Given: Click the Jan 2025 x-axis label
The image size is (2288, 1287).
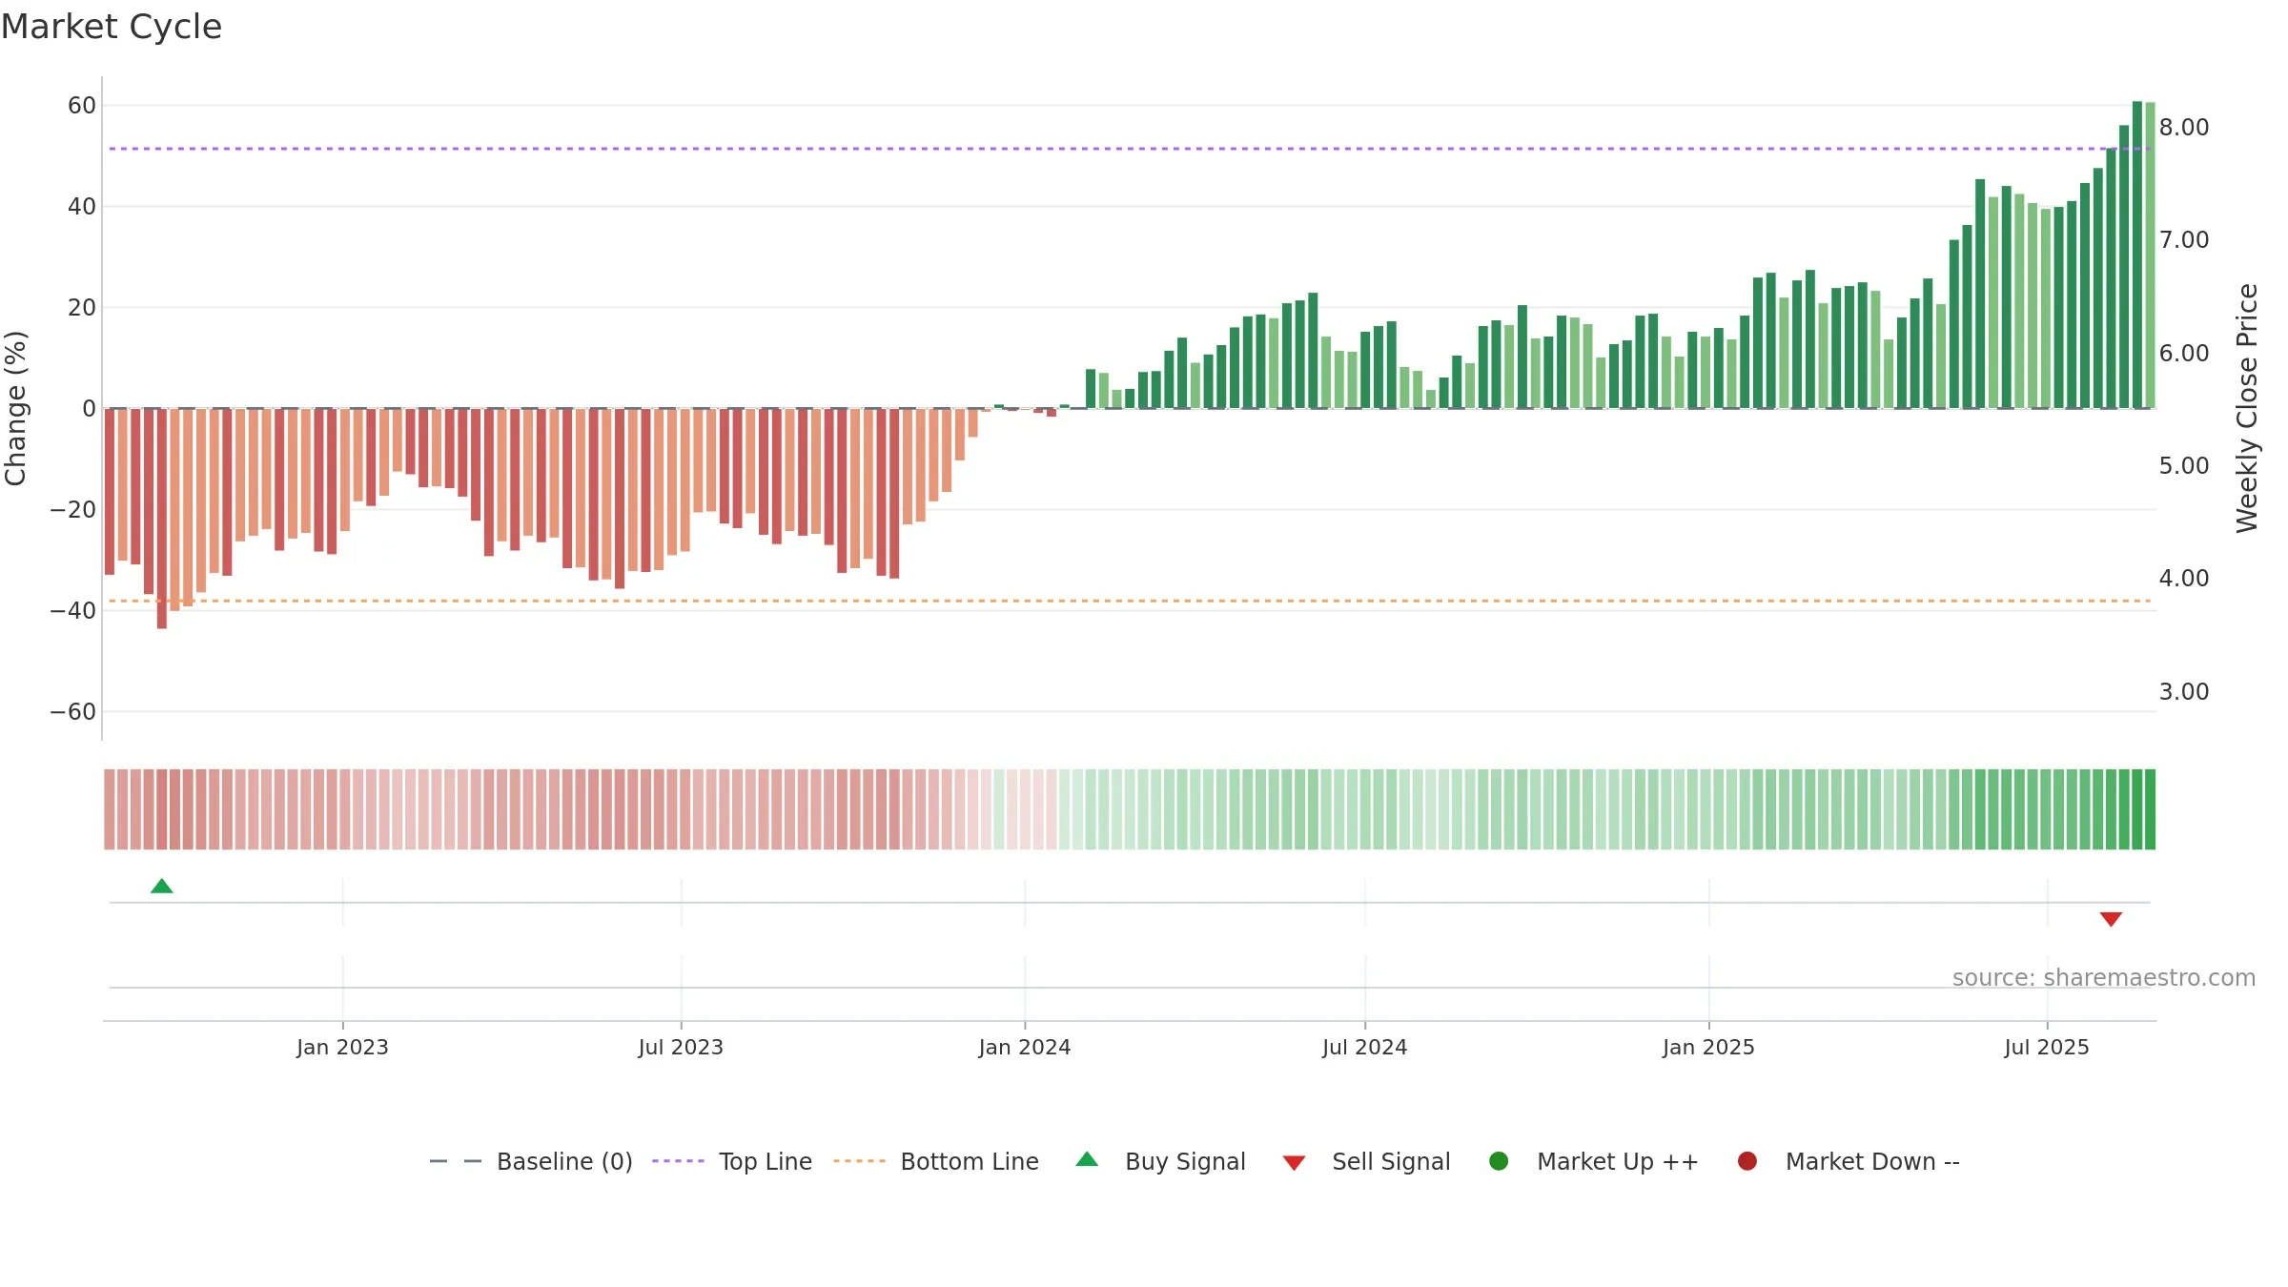Looking at the screenshot, I should pos(1708,1048).
